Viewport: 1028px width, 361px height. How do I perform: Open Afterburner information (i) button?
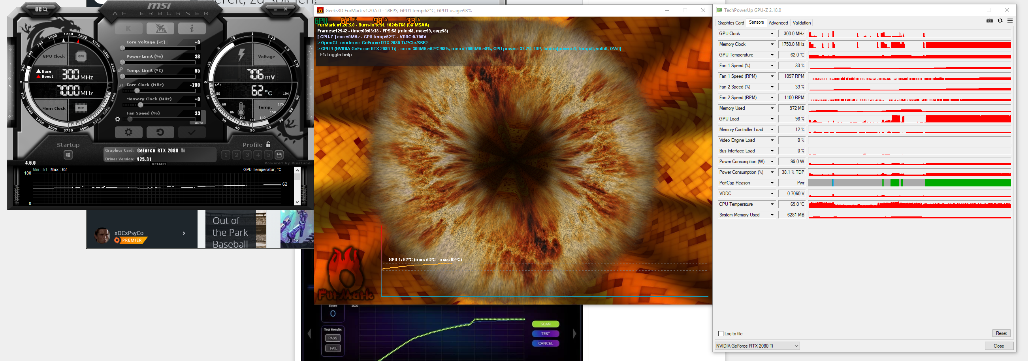point(192,28)
